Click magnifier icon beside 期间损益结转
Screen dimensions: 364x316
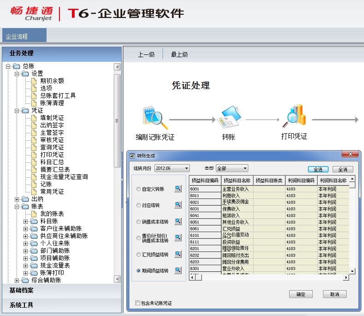pyautogui.click(x=178, y=271)
